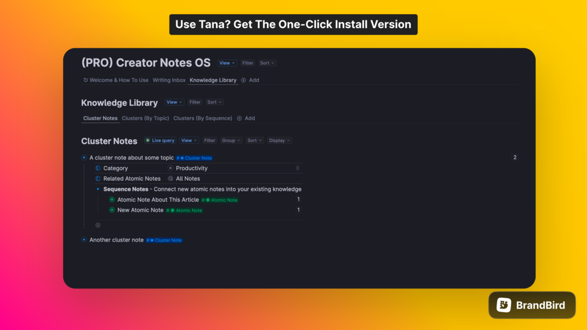Switch to the Clusters (By Topic) tab
The image size is (587, 330).
pos(145,118)
